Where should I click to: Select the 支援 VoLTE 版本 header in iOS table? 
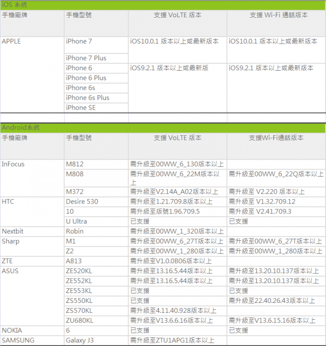point(177,23)
